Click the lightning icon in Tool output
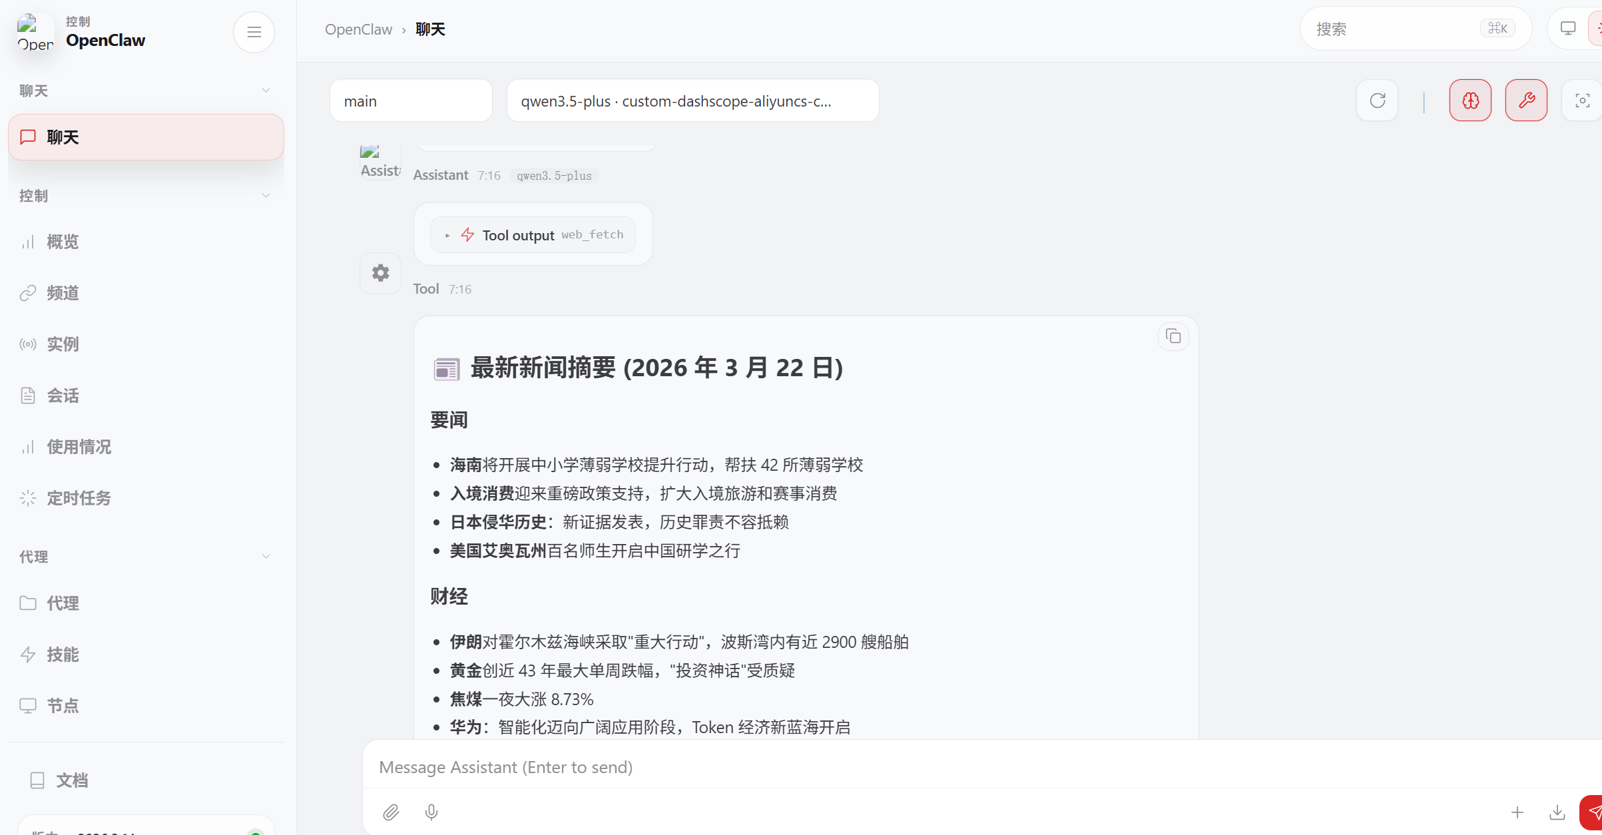The height and width of the screenshot is (835, 1602). click(467, 235)
